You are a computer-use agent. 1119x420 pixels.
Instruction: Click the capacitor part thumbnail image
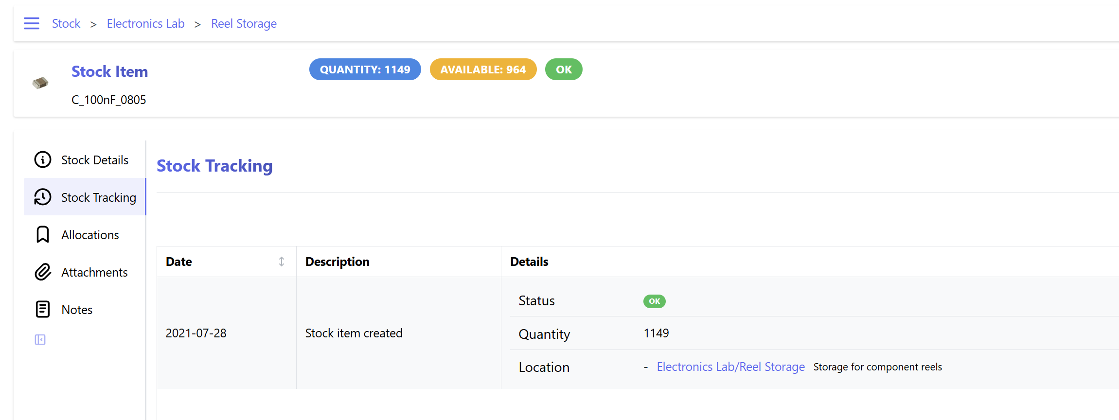[40, 83]
